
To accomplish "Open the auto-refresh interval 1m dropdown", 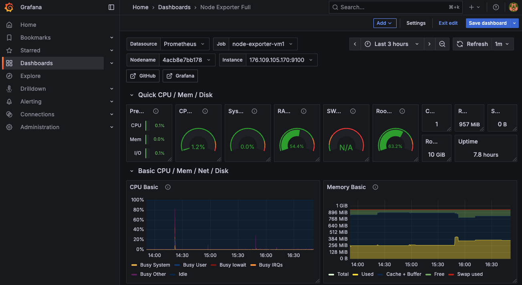I will (502, 44).
